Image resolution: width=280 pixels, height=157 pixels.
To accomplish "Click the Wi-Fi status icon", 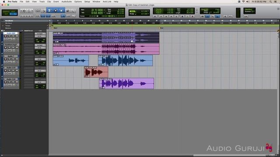I will tap(243, 2).
